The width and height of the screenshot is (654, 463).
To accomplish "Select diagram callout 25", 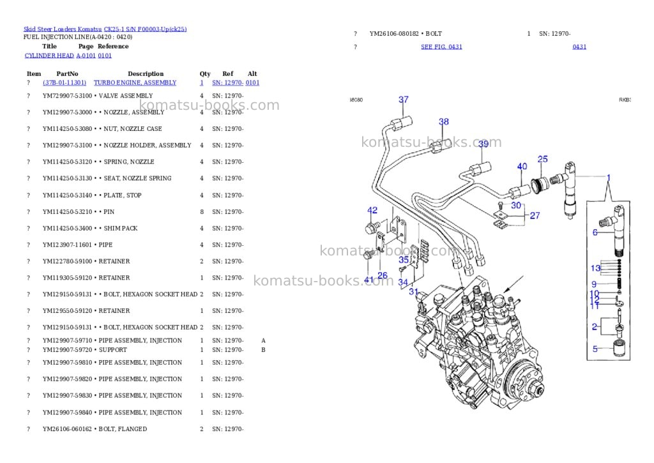I will point(543,159).
